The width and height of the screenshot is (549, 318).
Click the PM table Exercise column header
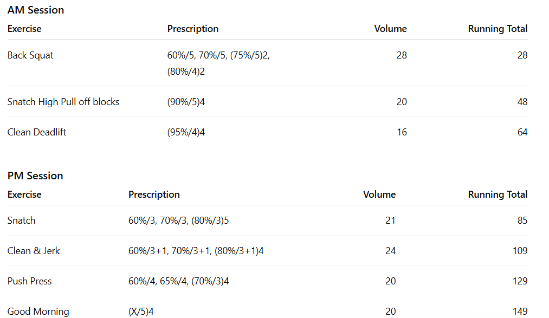[24, 194]
